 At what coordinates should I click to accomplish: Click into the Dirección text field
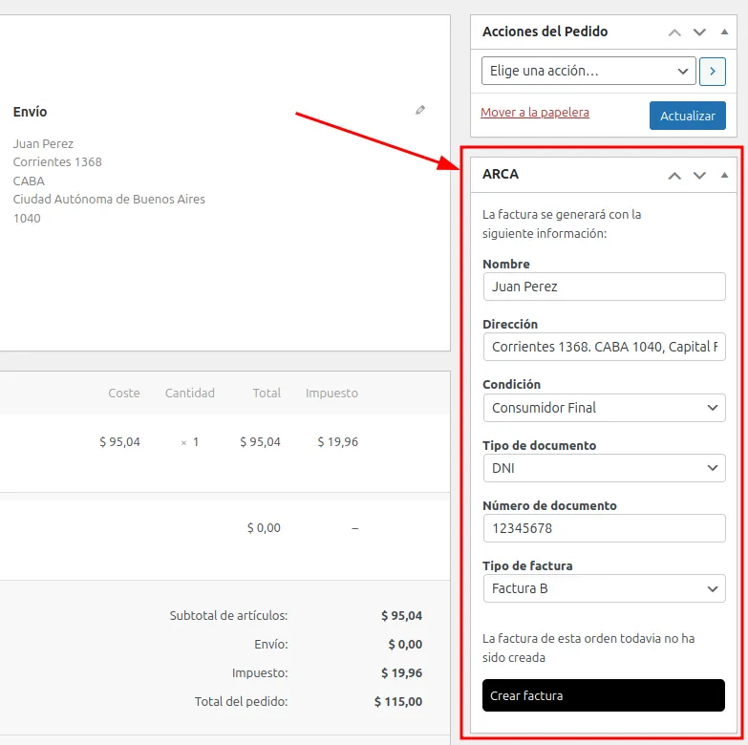[604, 347]
